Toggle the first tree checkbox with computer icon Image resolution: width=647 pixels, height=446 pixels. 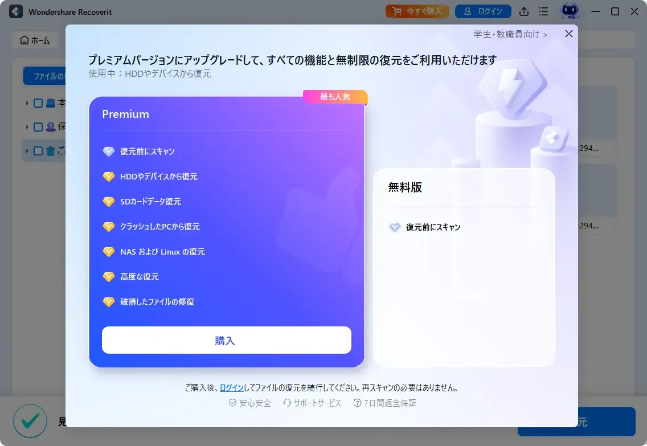[38, 103]
